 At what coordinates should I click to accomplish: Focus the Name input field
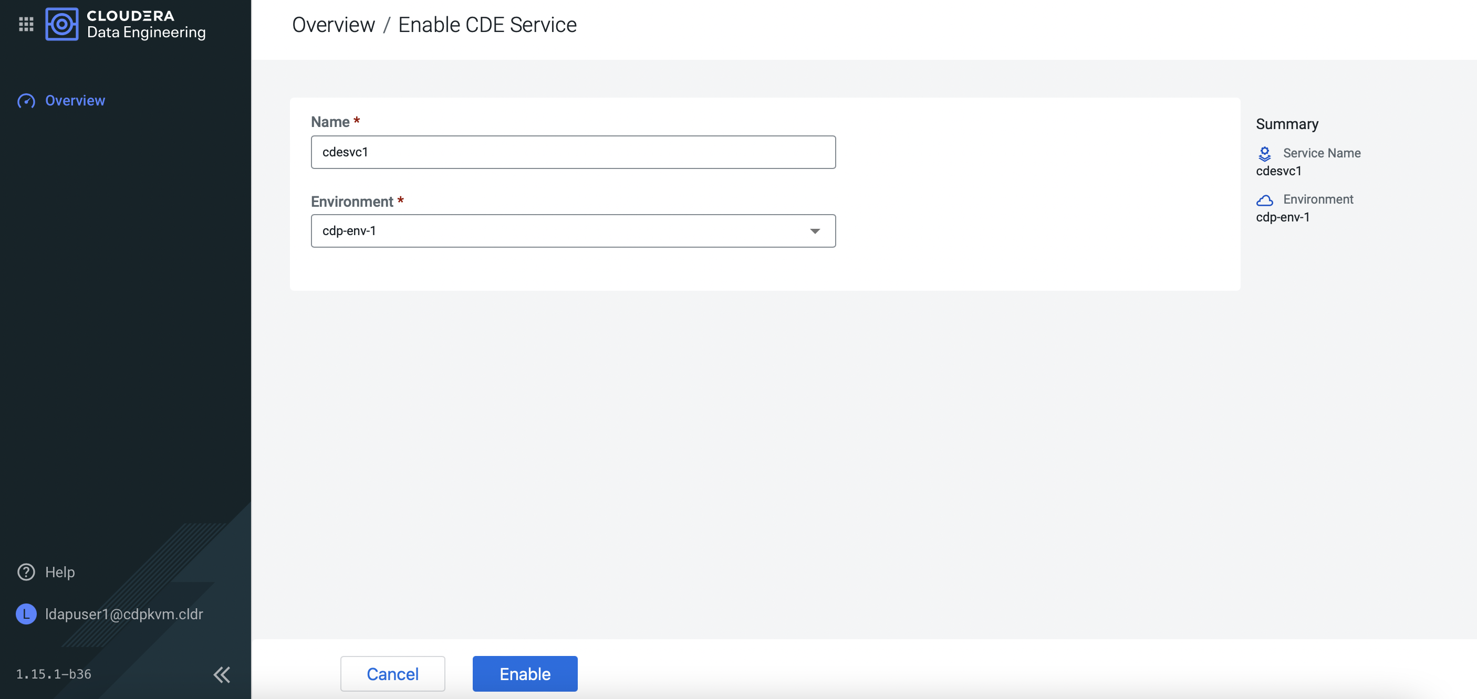click(573, 152)
